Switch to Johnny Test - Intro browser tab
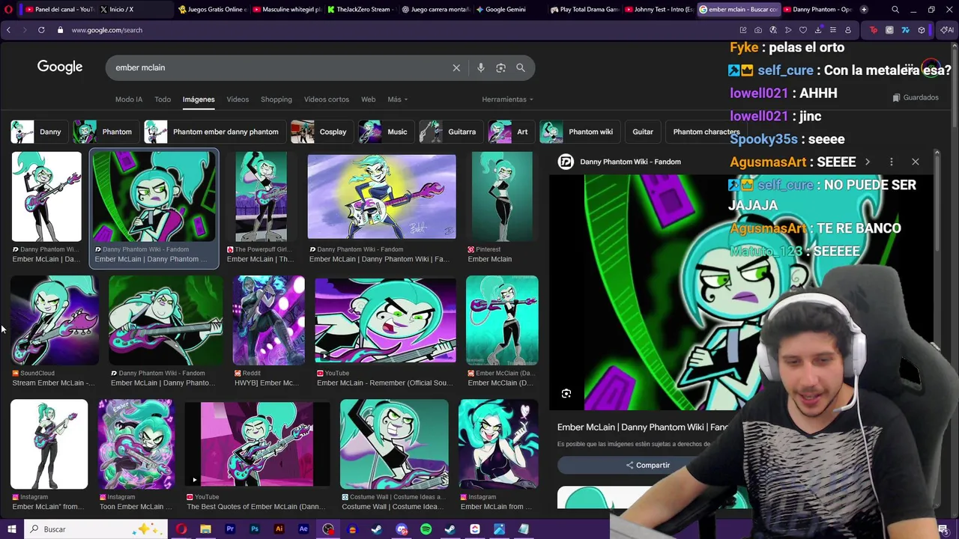Viewport: 959px width, 539px height. click(659, 10)
